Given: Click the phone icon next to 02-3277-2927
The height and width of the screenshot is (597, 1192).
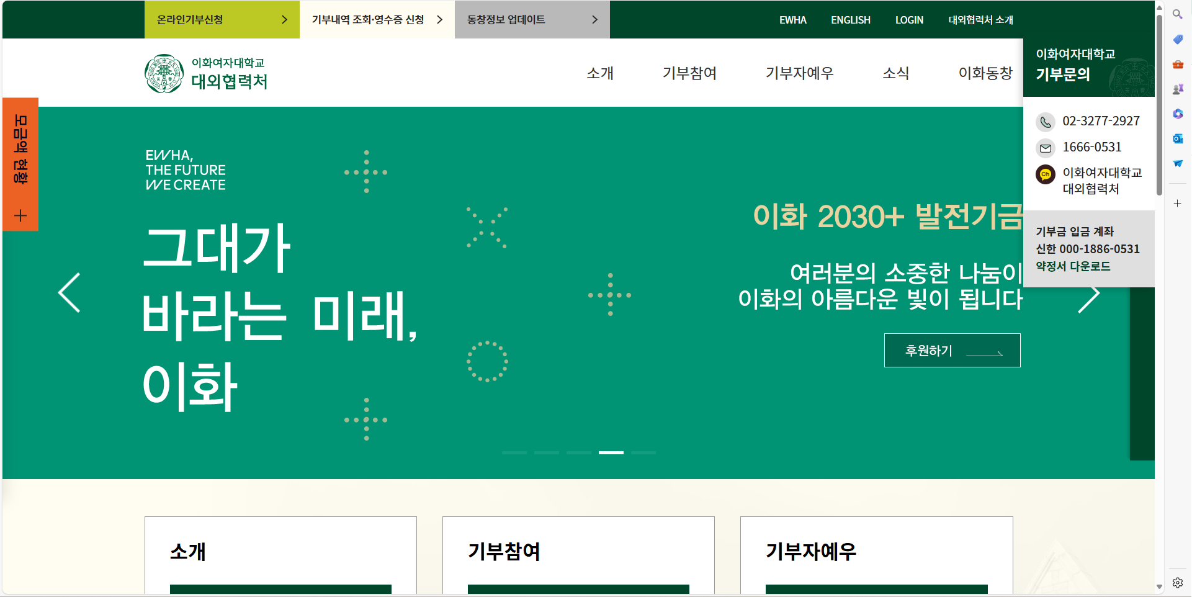Looking at the screenshot, I should (x=1046, y=122).
